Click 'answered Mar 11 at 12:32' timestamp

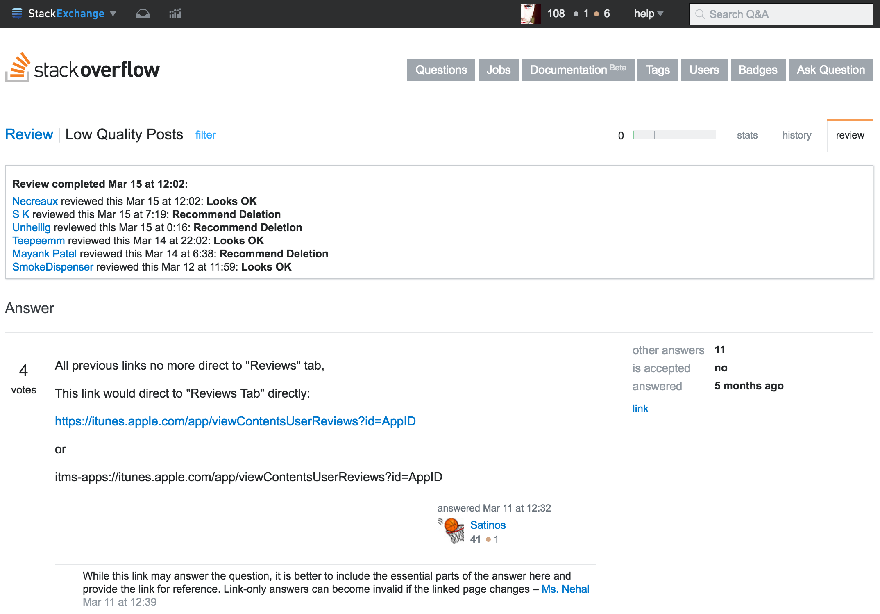point(494,508)
